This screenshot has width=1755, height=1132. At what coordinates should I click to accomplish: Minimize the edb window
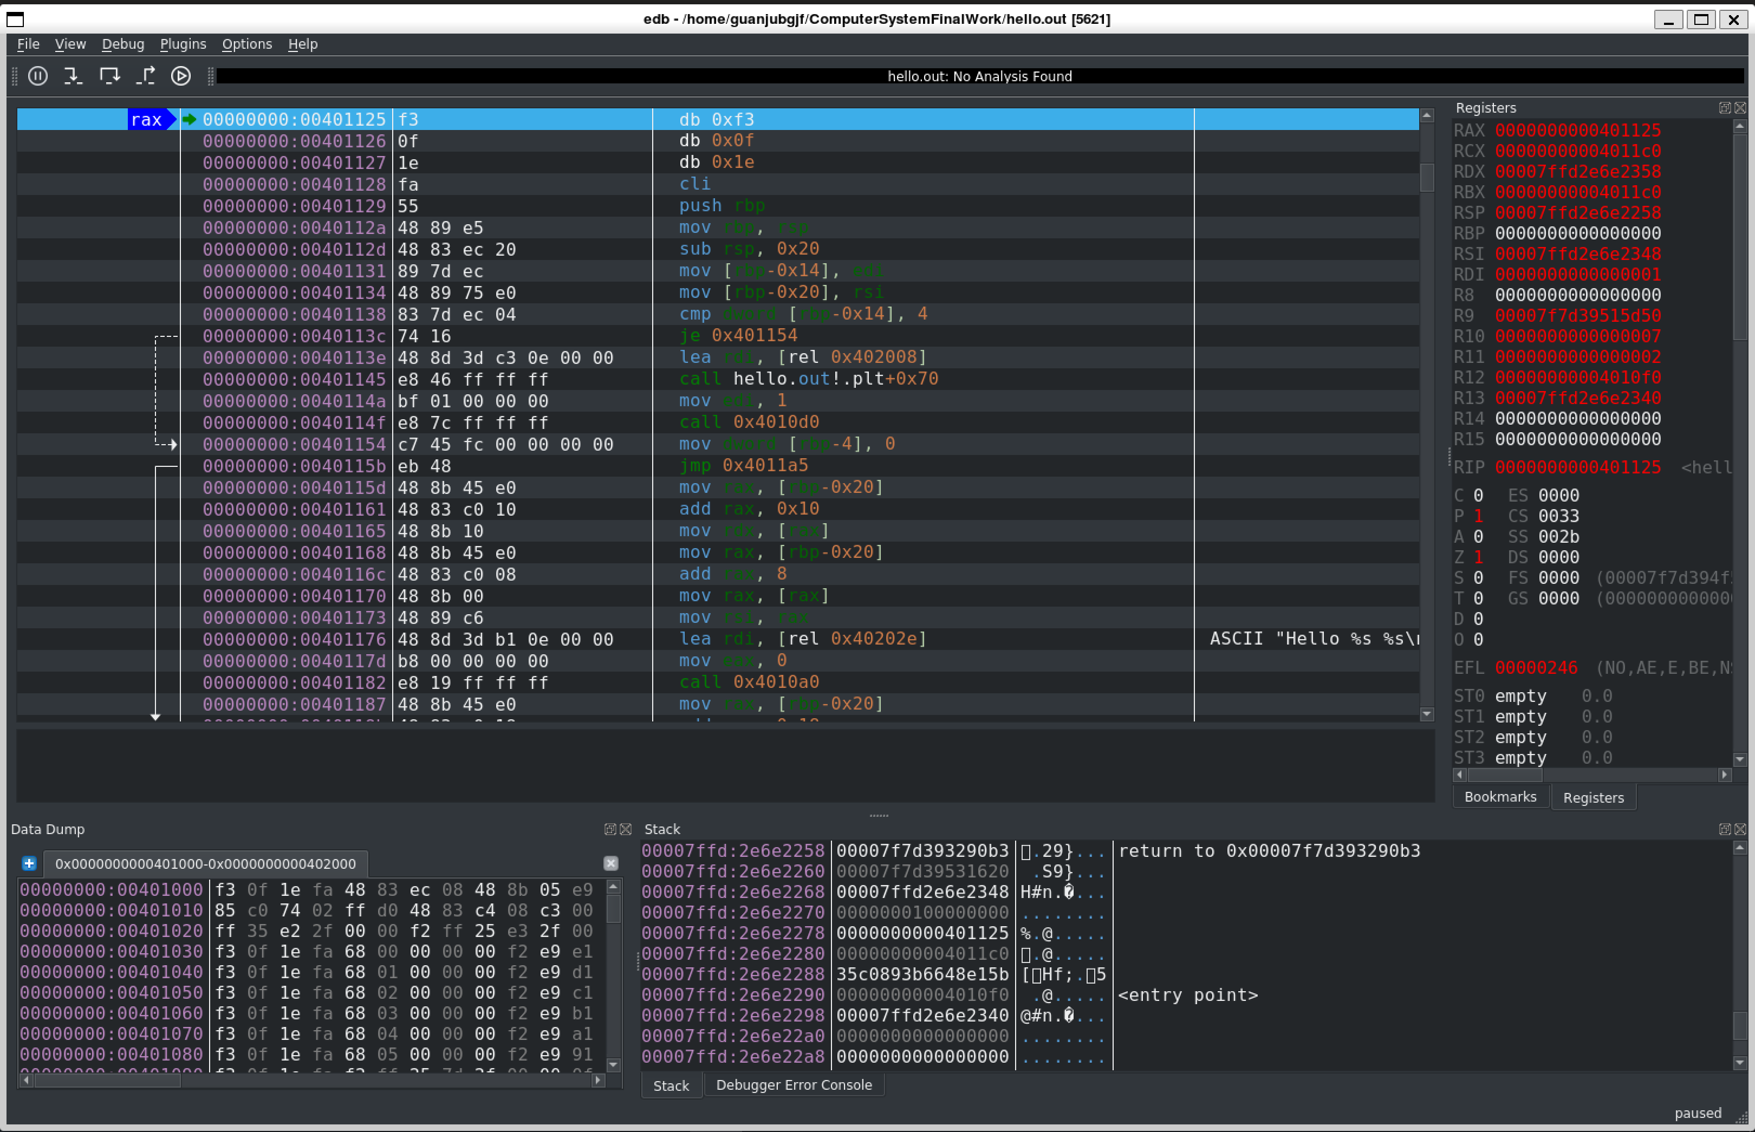tap(1668, 19)
